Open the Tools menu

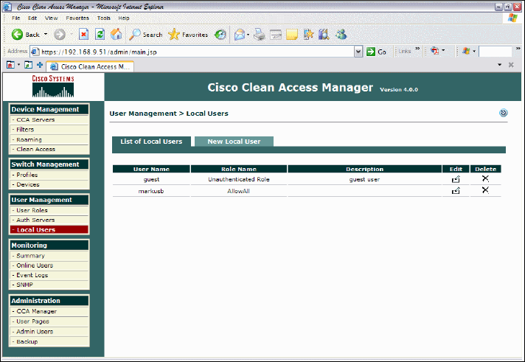pyautogui.click(x=104, y=18)
